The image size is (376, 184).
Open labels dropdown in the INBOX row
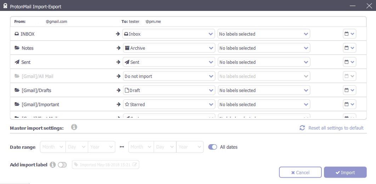264,34
